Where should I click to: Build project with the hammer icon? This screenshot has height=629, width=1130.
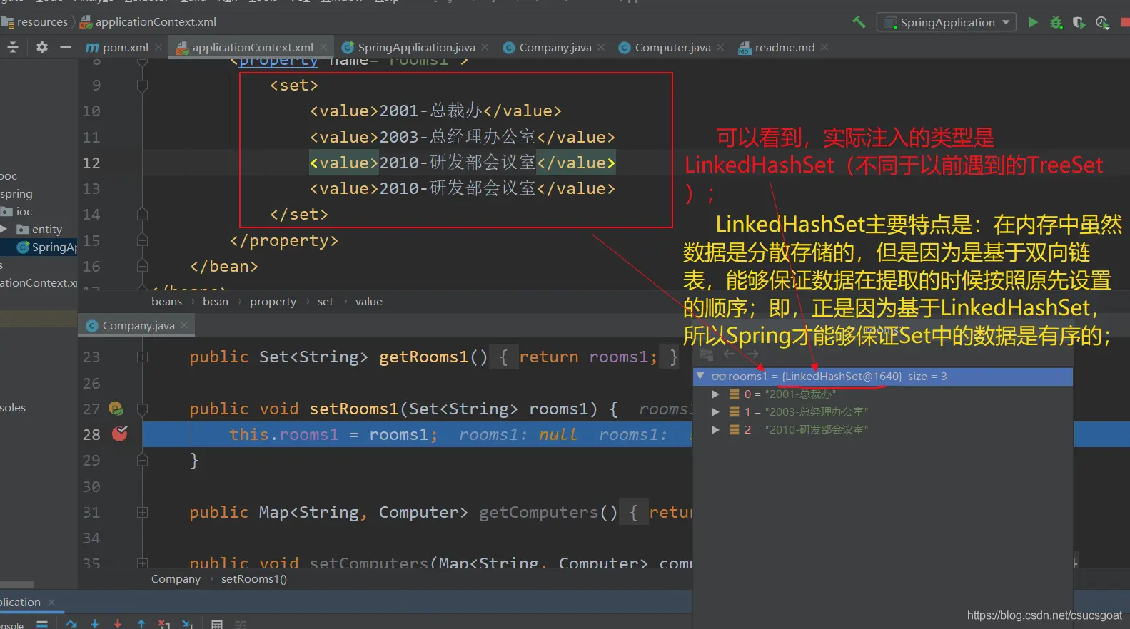click(x=859, y=22)
